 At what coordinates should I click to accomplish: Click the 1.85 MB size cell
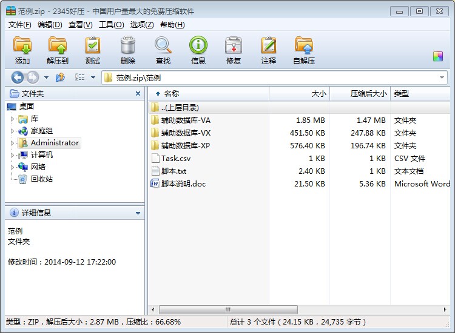tap(310, 120)
